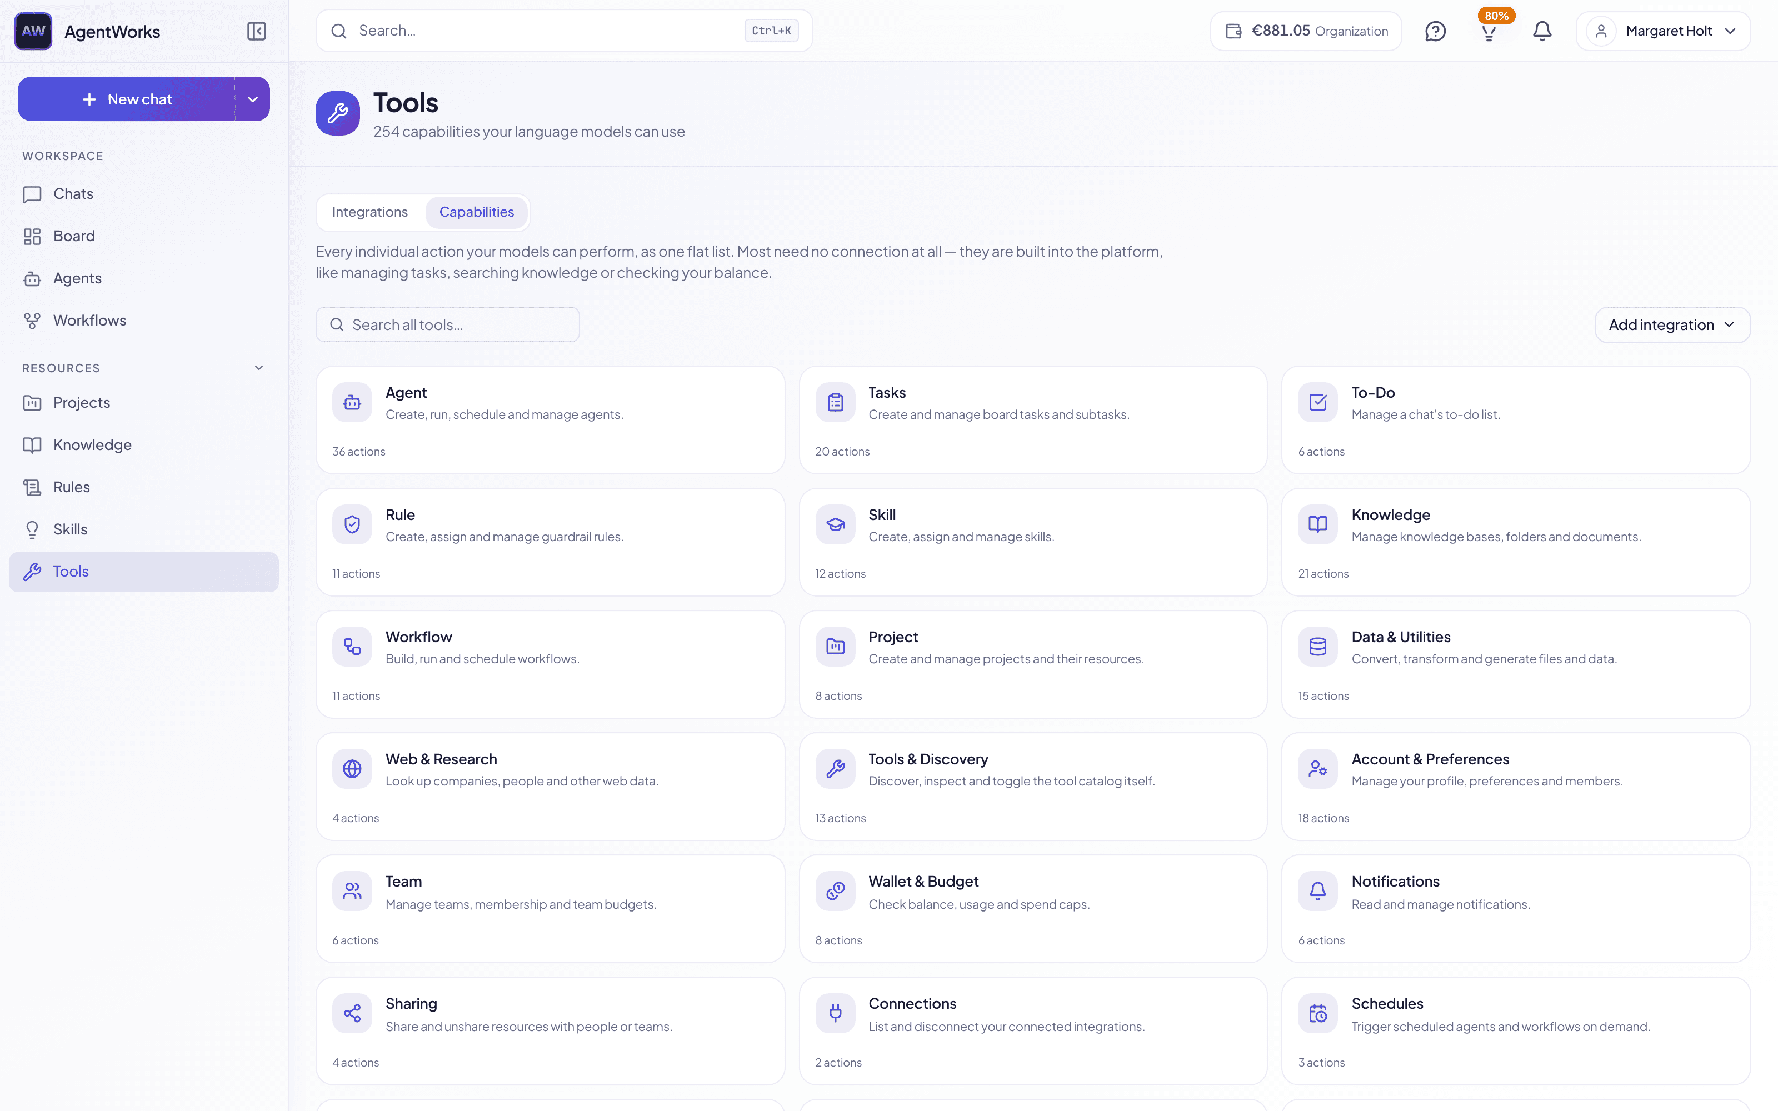Click the AgentWorks AW logo

click(33, 31)
